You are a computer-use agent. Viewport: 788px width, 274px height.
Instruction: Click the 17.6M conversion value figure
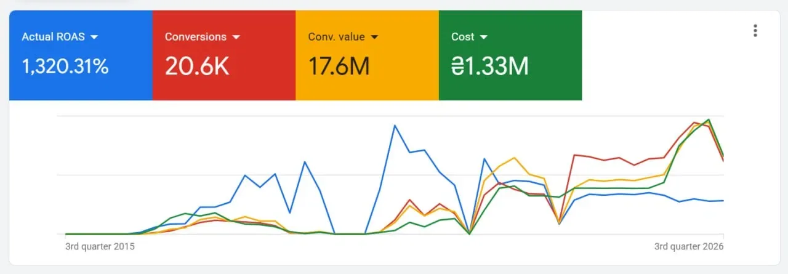[x=339, y=66]
